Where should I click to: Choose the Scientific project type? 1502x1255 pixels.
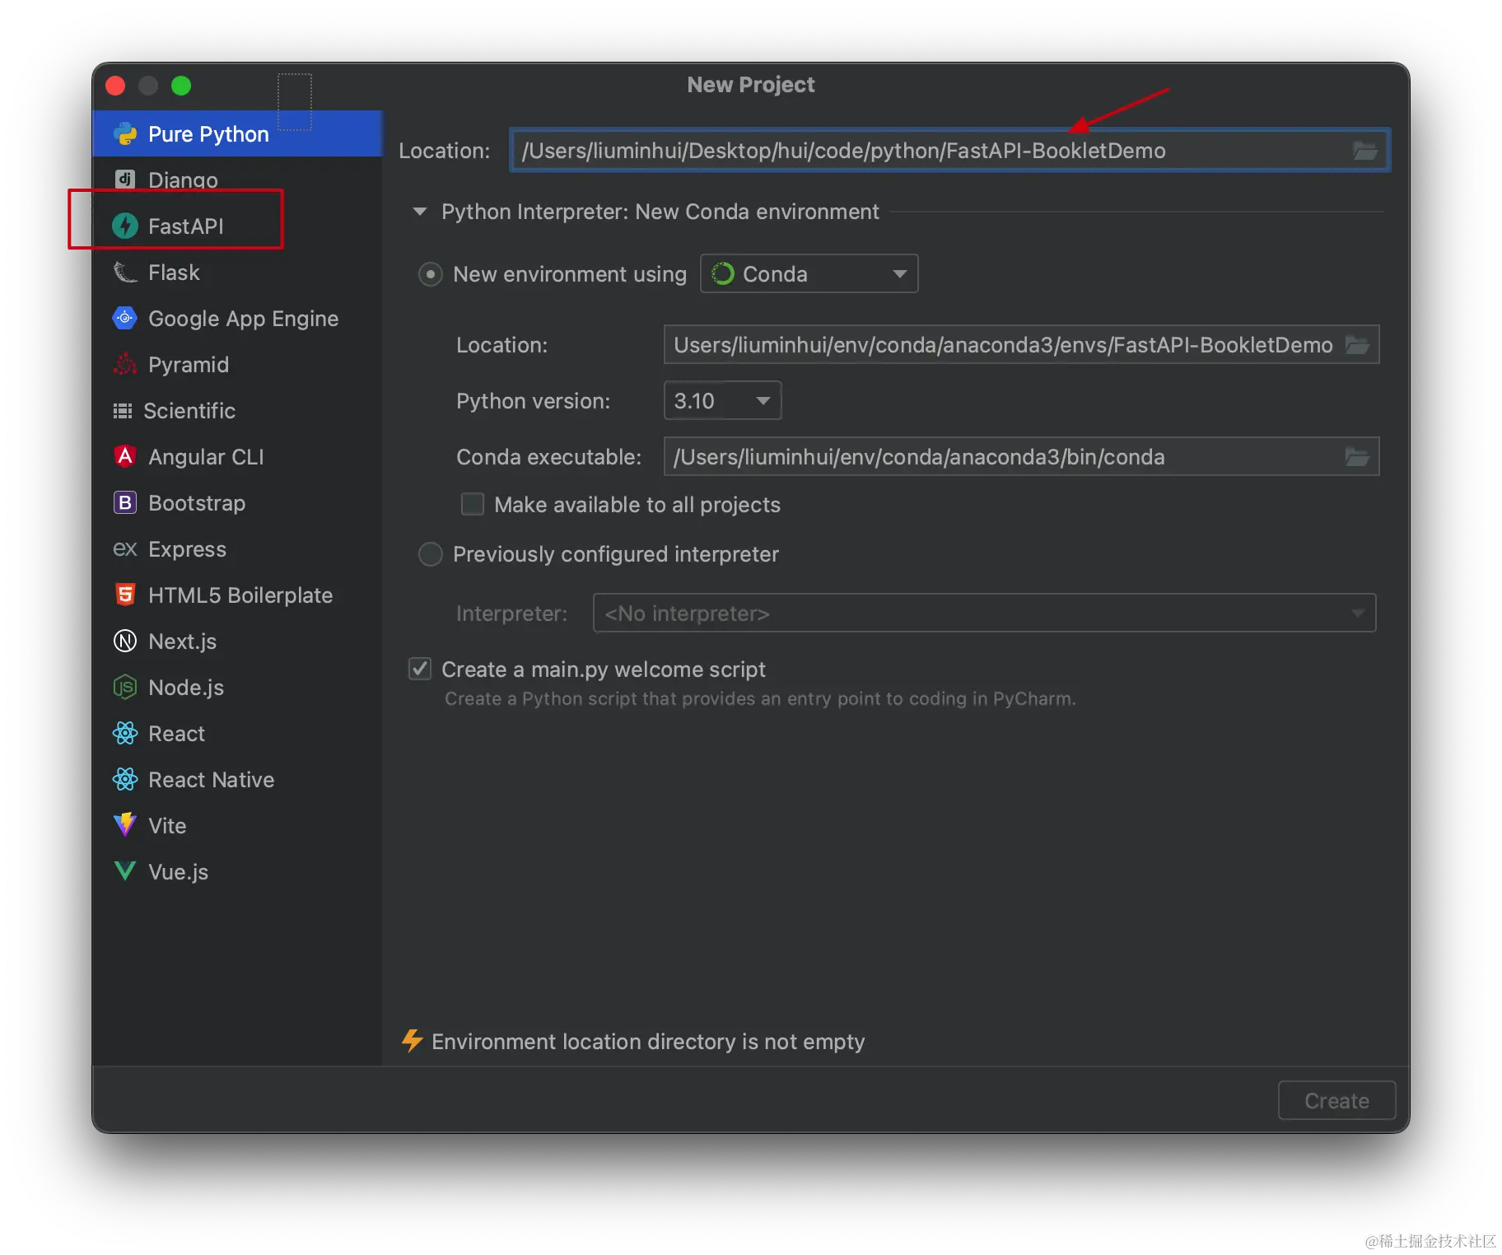238,410
